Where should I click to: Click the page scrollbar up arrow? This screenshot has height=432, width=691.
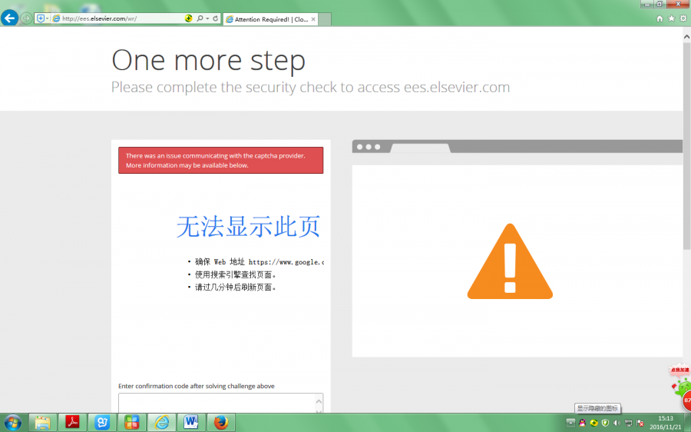686,37
